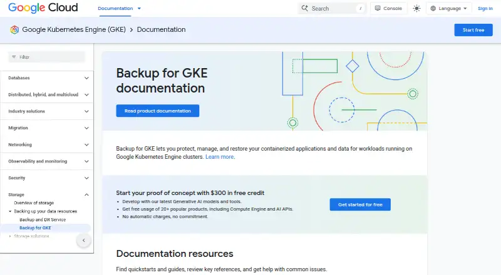
Task: Open Backup and DR Service page
Action: [x=43, y=219]
